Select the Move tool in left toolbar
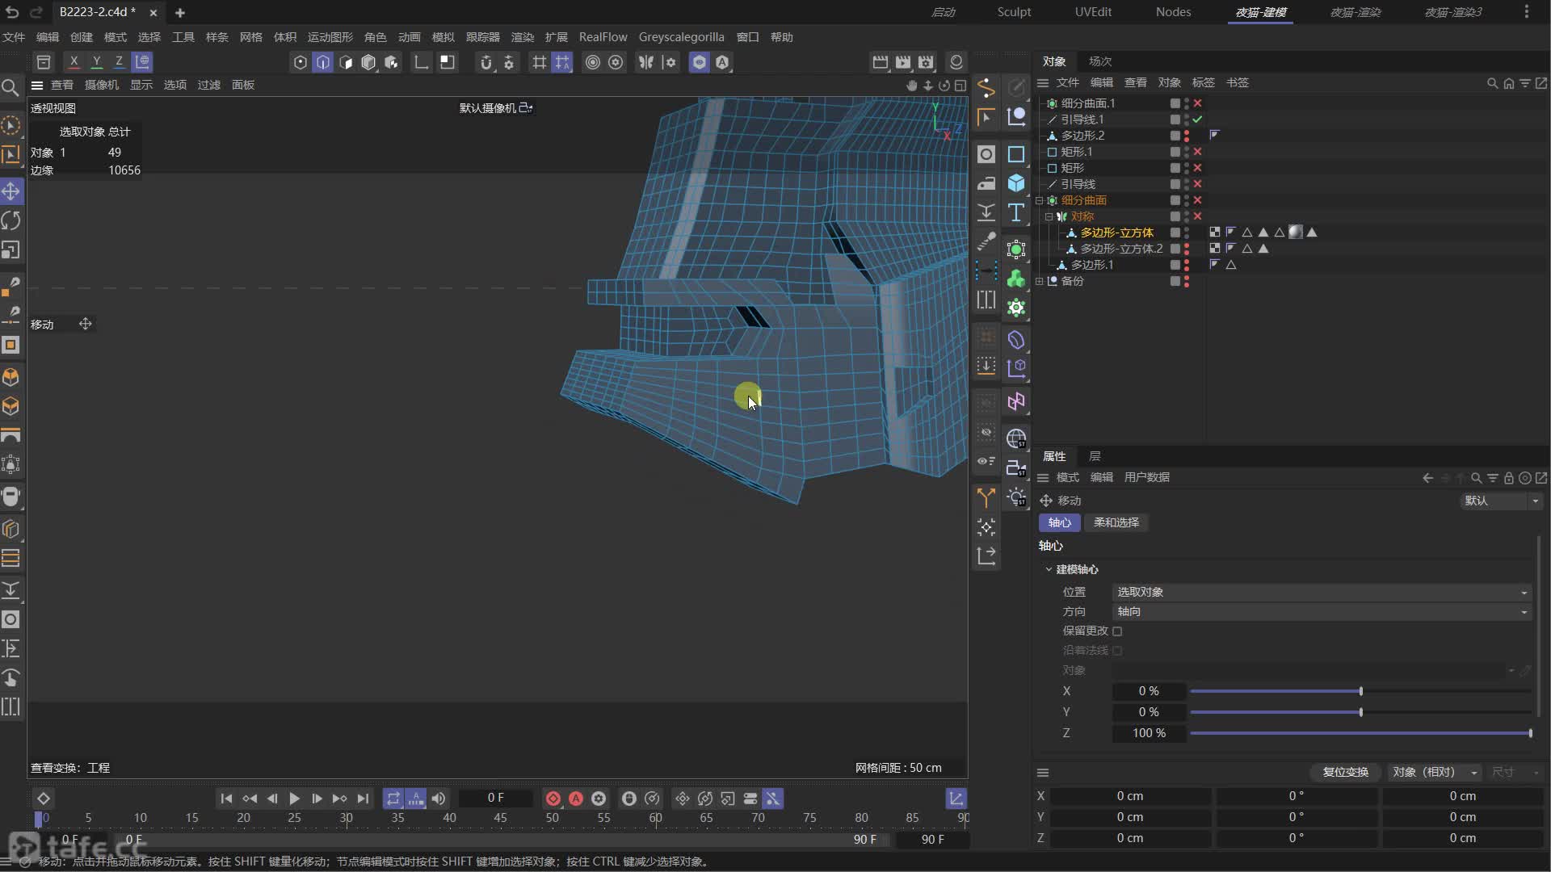Screen dimensions: 1551x872 coord(11,191)
